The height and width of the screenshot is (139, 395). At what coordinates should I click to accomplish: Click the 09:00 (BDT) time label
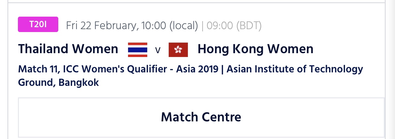pyautogui.click(x=234, y=25)
